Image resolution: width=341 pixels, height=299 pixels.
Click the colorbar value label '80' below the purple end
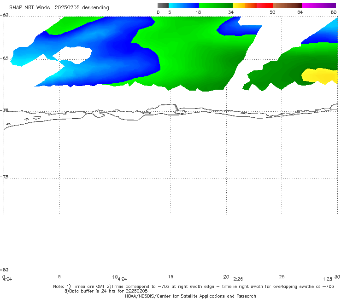coord(334,12)
